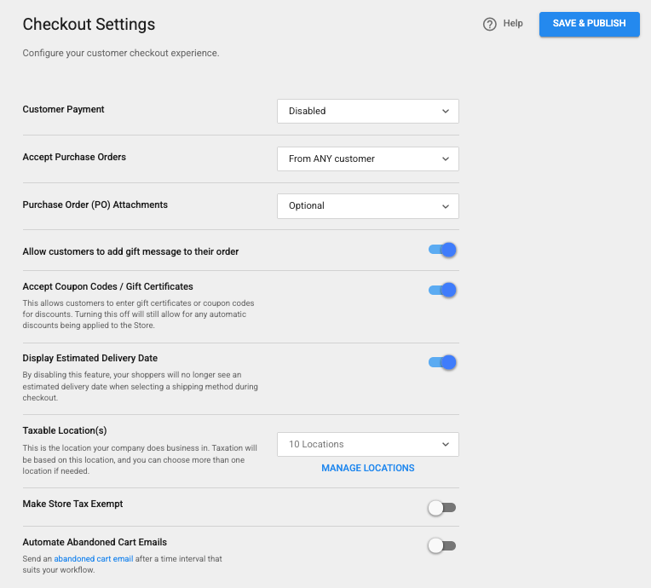651x588 pixels.
Task: Click the Save & Publish button
Action: click(589, 24)
